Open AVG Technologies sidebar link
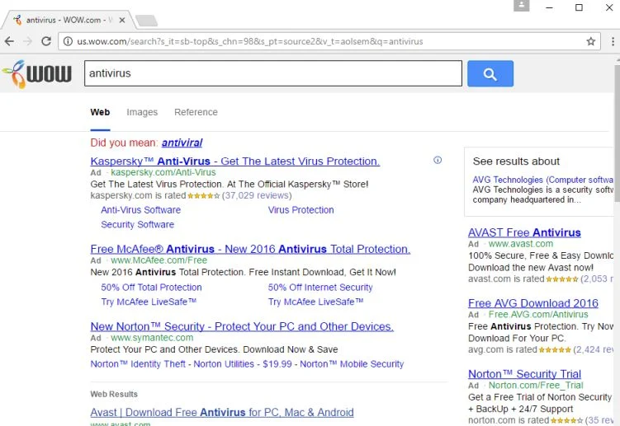 tap(542, 180)
